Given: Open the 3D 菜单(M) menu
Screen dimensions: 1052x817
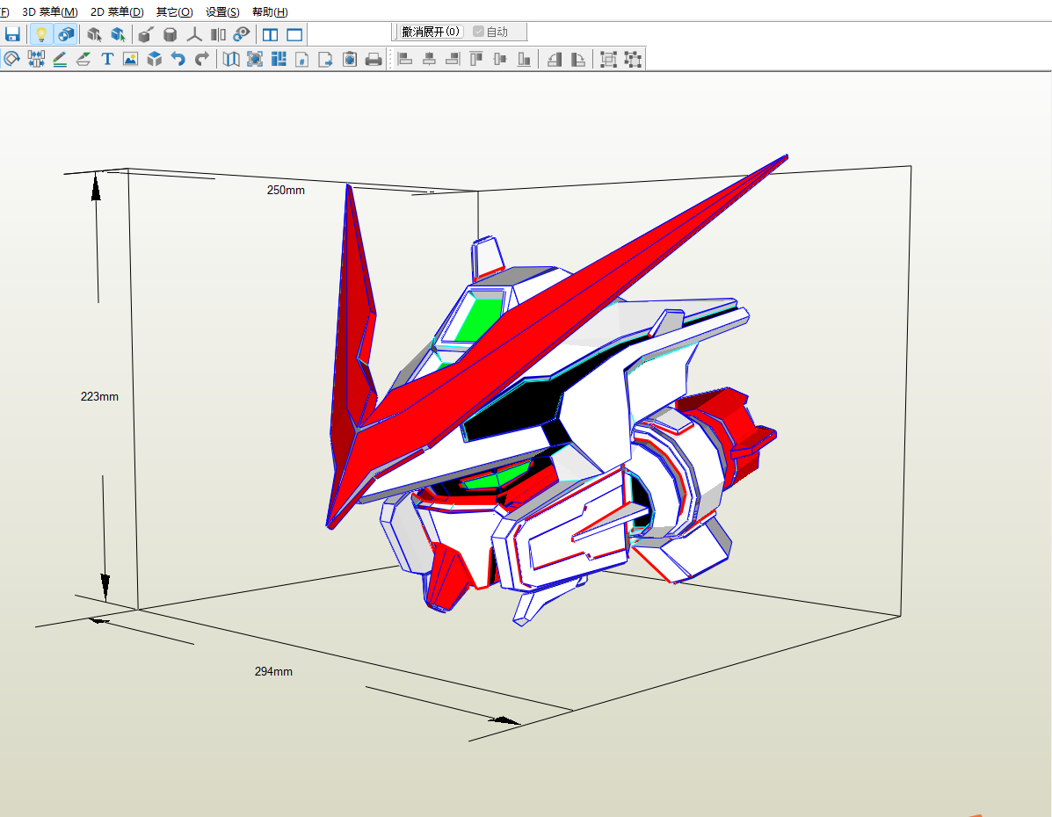Looking at the screenshot, I should pos(49,12).
